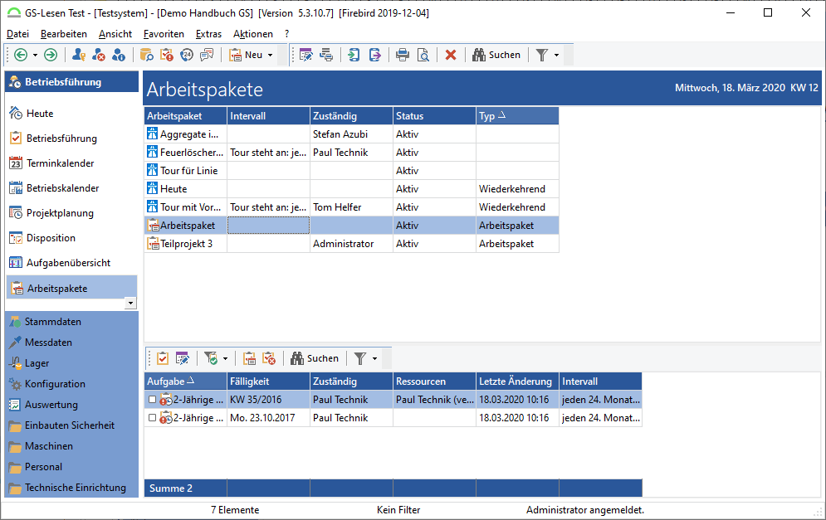Click the multi-window list icon
The image size is (826, 520).
point(326,55)
